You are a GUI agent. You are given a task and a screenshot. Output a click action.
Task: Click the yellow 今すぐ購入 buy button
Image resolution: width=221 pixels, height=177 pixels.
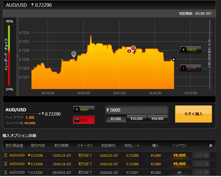click(193, 114)
